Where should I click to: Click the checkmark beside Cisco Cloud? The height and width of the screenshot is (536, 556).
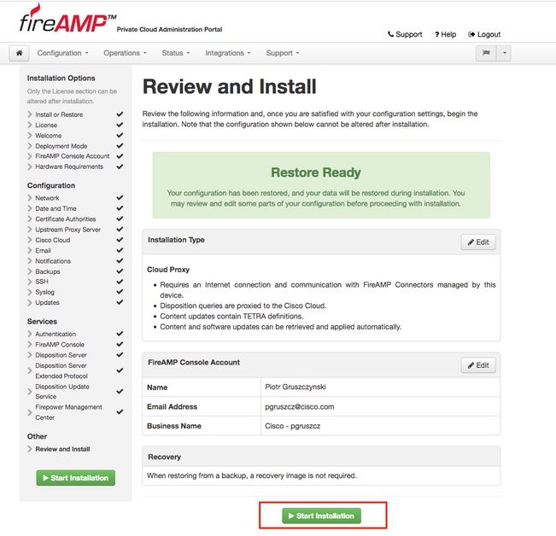(120, 240)
